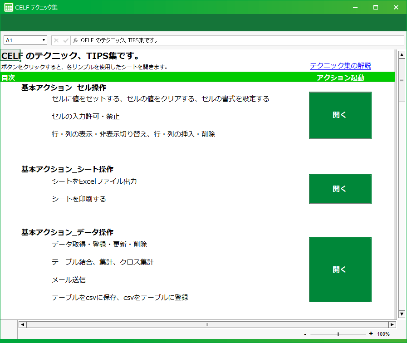This screenshot has height=343, width=407.
Task: Click the right arrow of horizontal scrollbar
Action: (x=391, y=324)
